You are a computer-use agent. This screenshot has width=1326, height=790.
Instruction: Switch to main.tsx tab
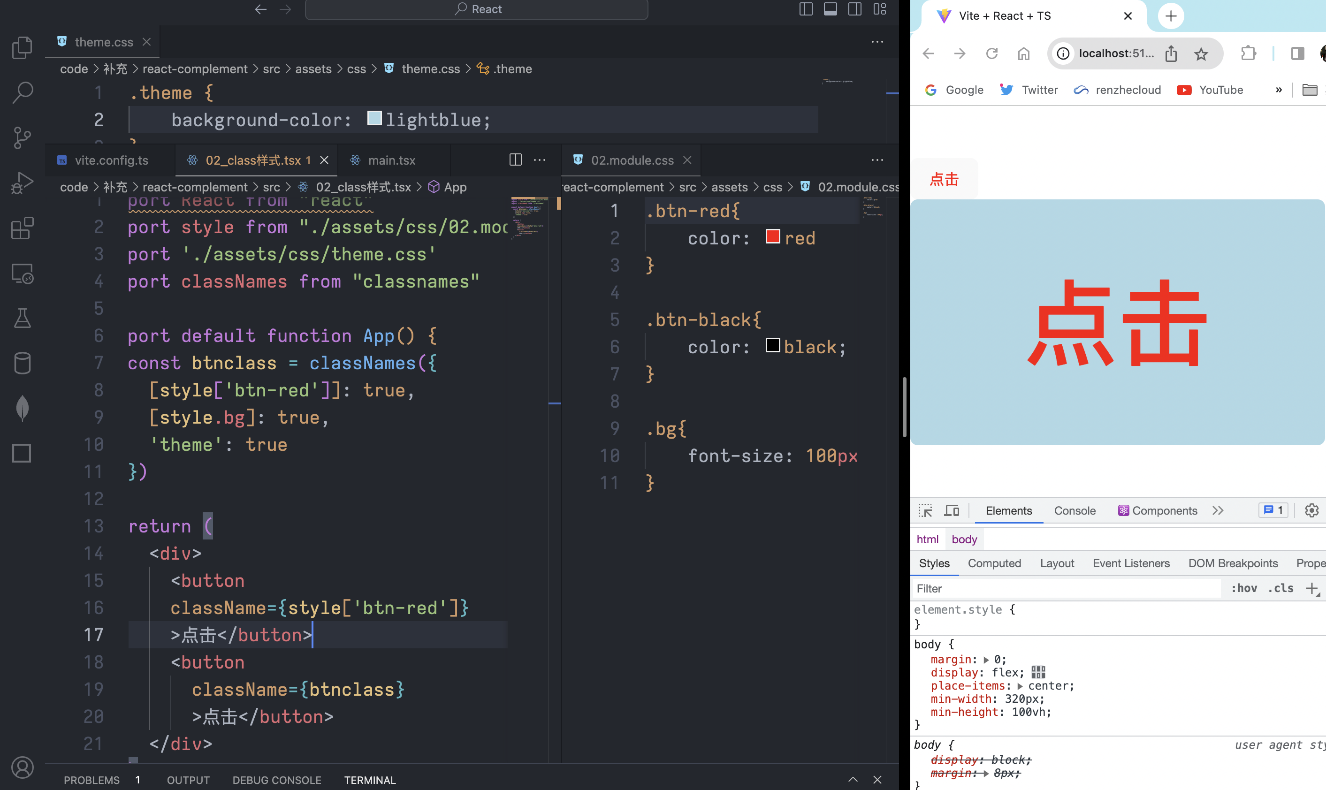point(392,160)
